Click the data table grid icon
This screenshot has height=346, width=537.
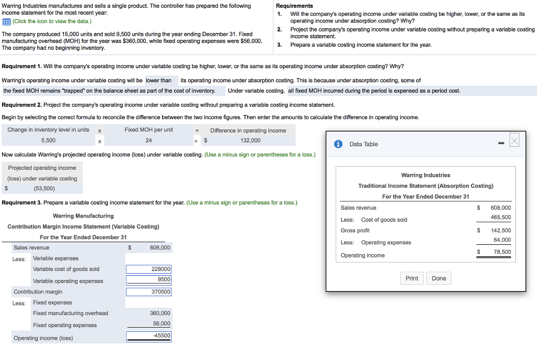[6, 22]
